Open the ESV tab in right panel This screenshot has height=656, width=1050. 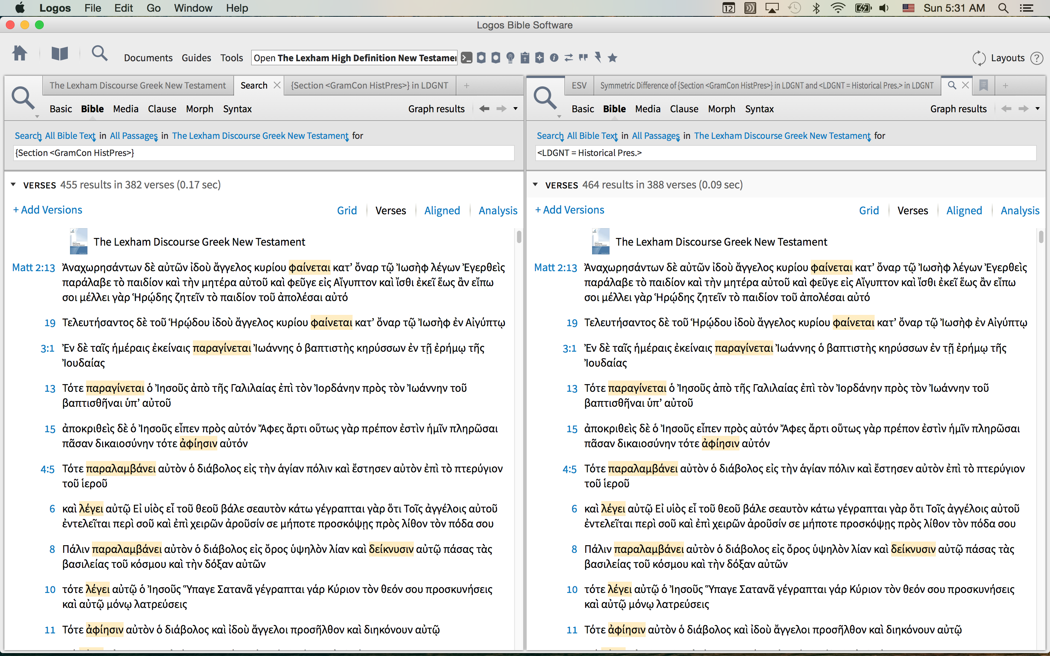579,86
